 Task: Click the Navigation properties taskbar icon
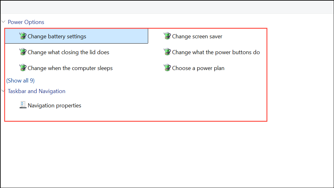click(23, 105)
